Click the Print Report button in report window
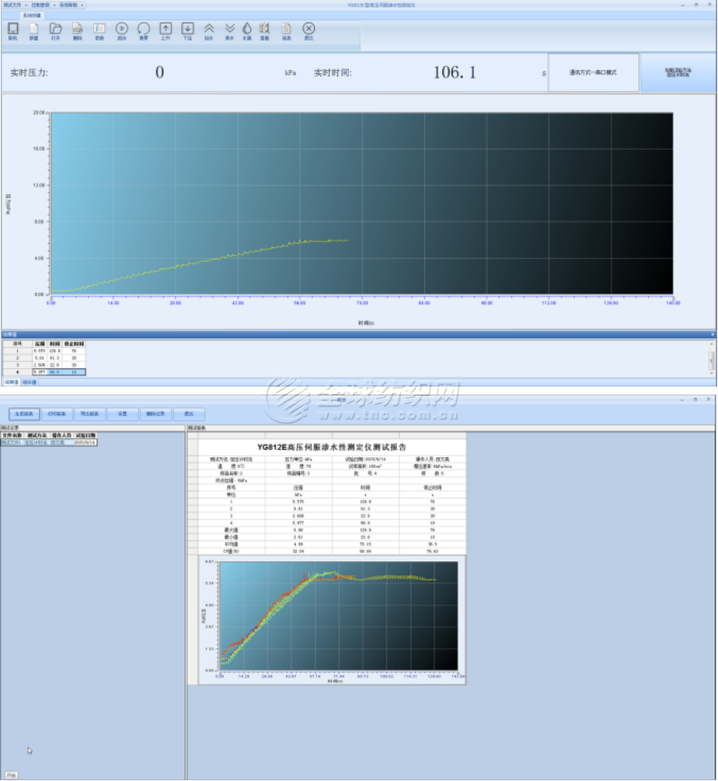The image size is (718, 781). pos(57,414)
